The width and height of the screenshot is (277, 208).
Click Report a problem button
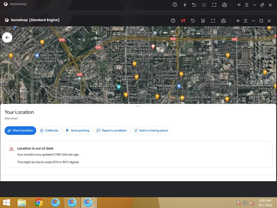[112, 131]
